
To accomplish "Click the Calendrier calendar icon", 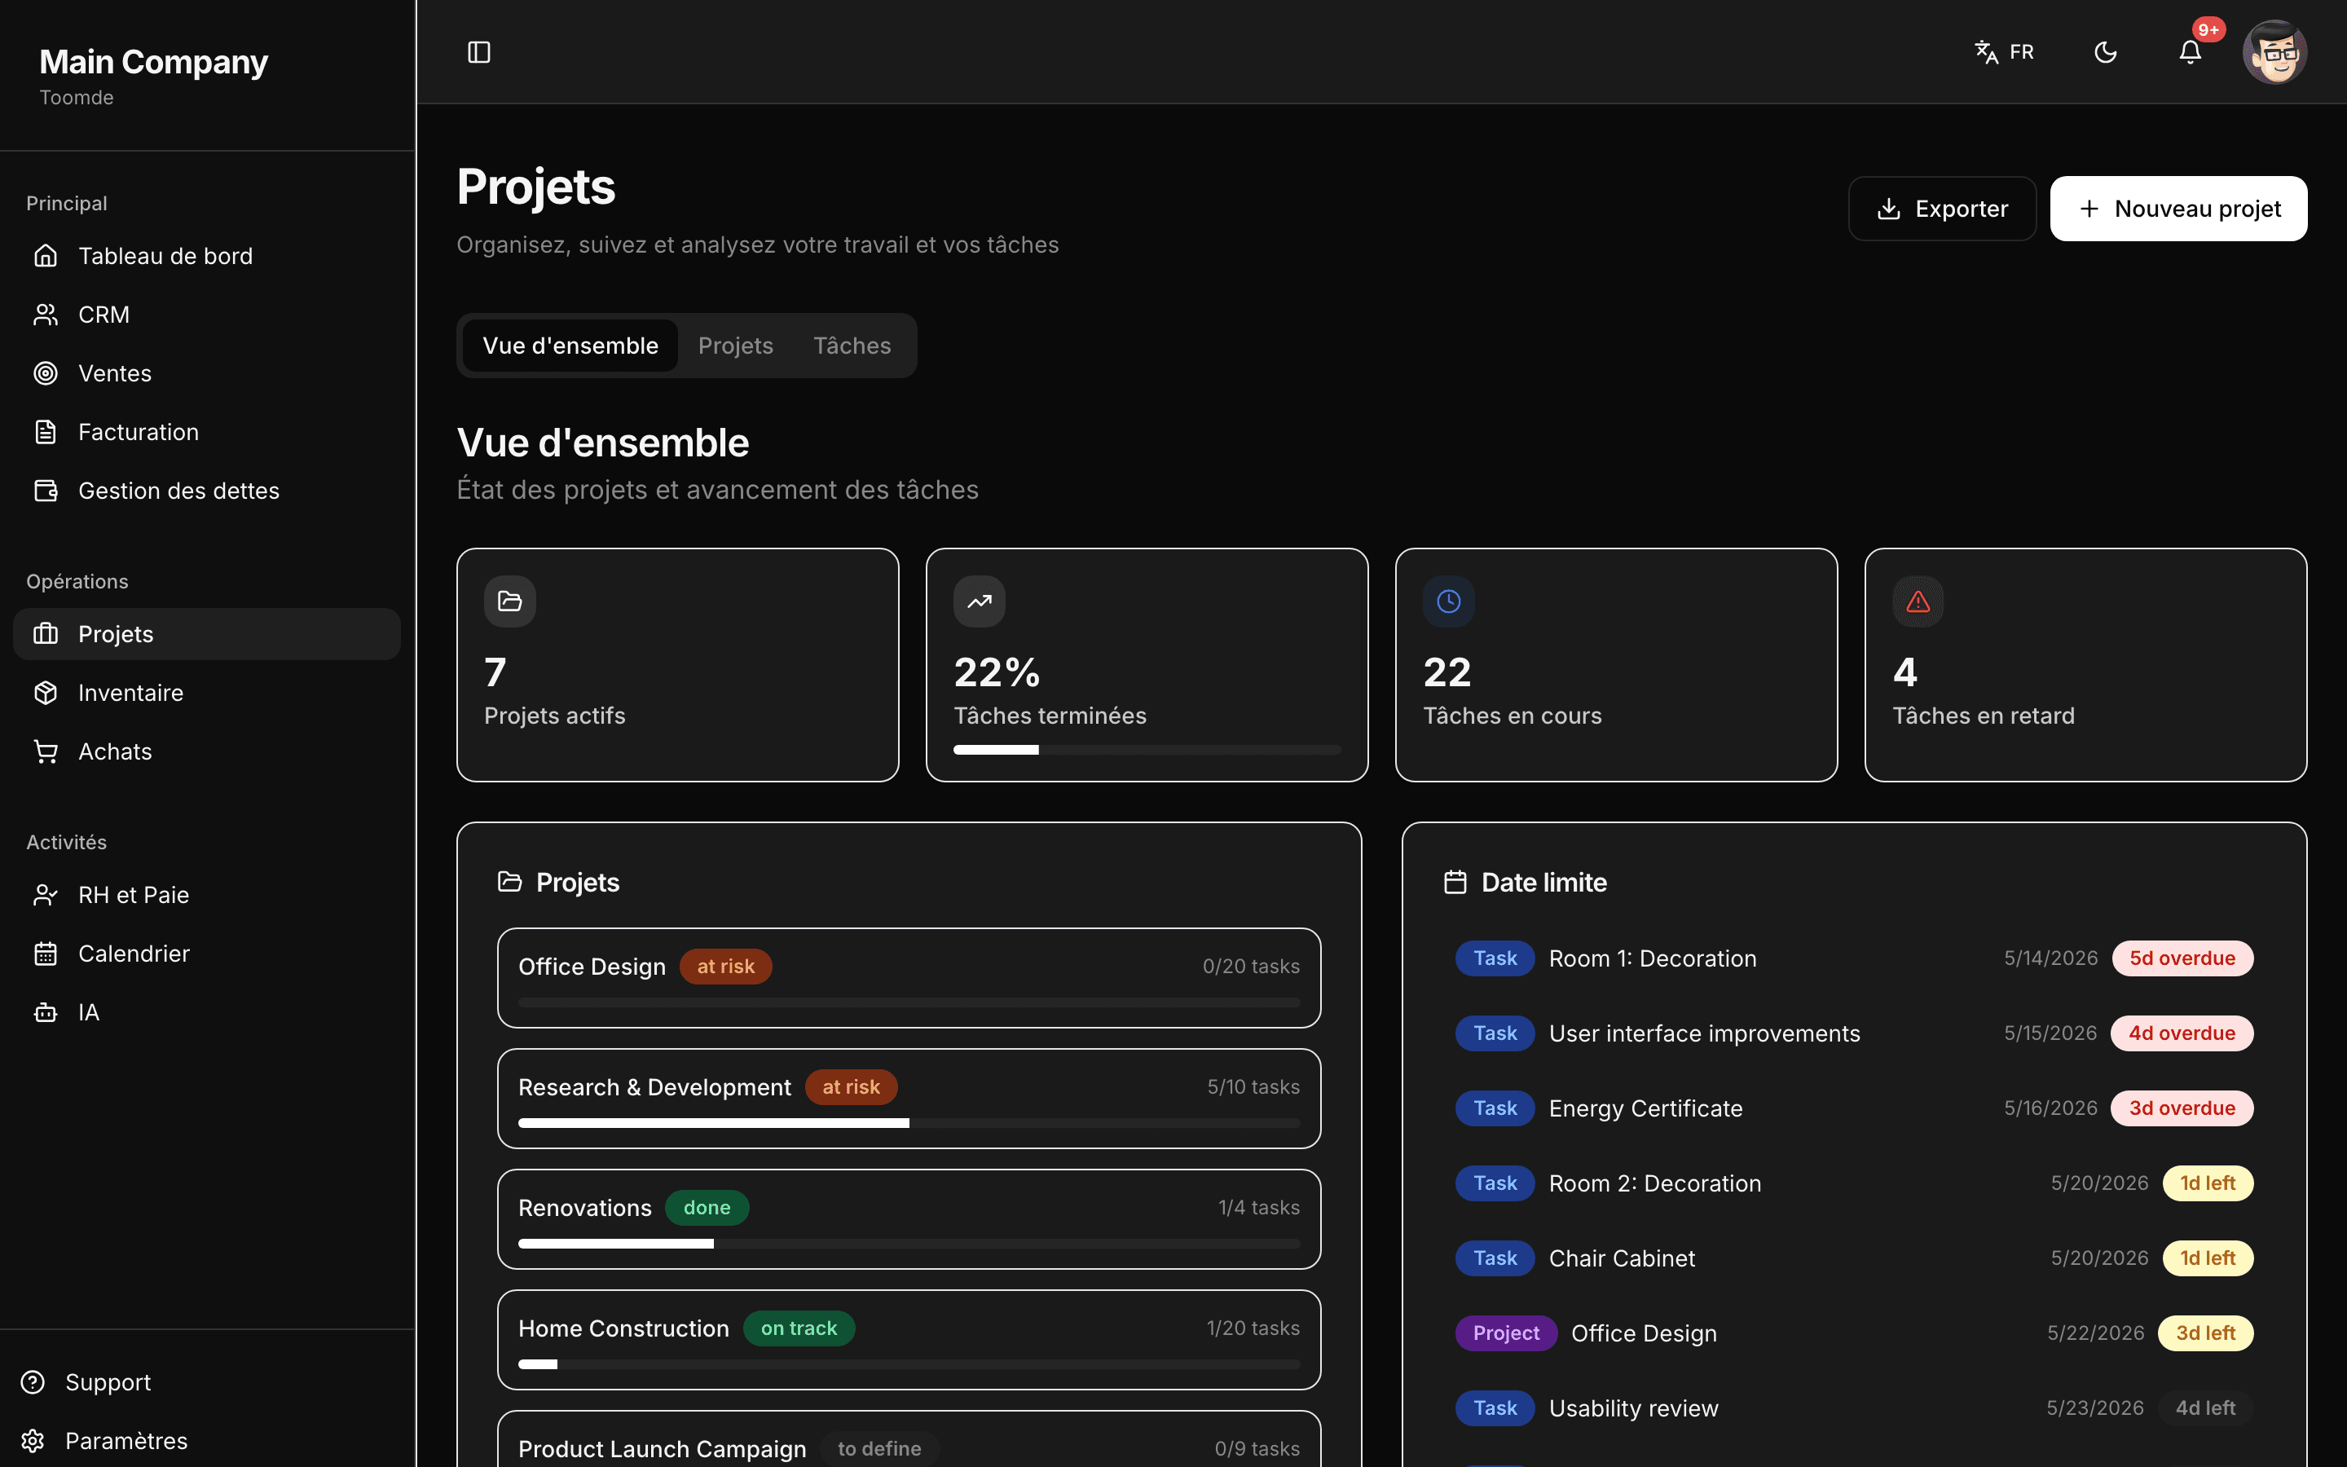I will (x=46, y=954).
